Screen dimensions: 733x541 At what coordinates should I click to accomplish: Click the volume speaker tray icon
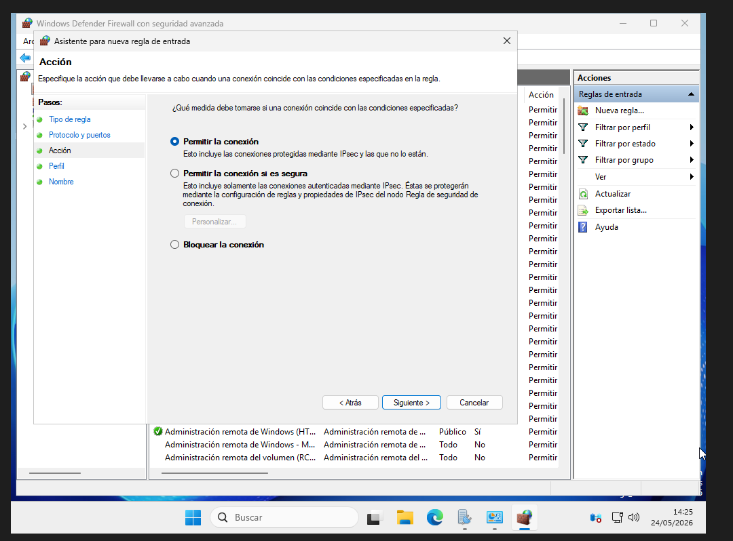tap(634, 517)
